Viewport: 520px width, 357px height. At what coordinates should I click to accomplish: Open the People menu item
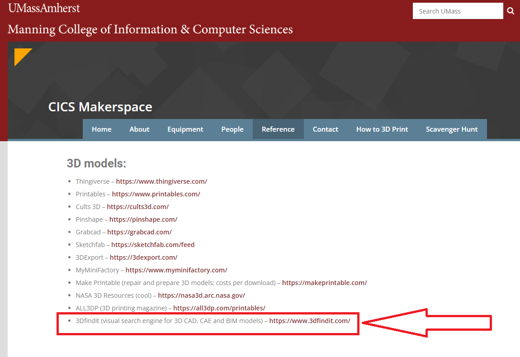coord(232,129)
